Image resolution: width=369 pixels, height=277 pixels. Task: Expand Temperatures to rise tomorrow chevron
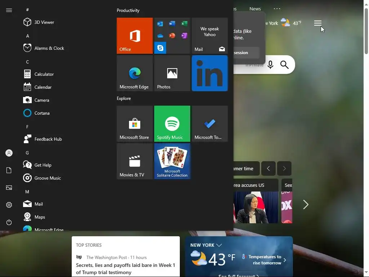[x=285, y=260]
